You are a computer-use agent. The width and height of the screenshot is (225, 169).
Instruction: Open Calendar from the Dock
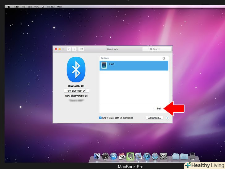tap(122, 156)
